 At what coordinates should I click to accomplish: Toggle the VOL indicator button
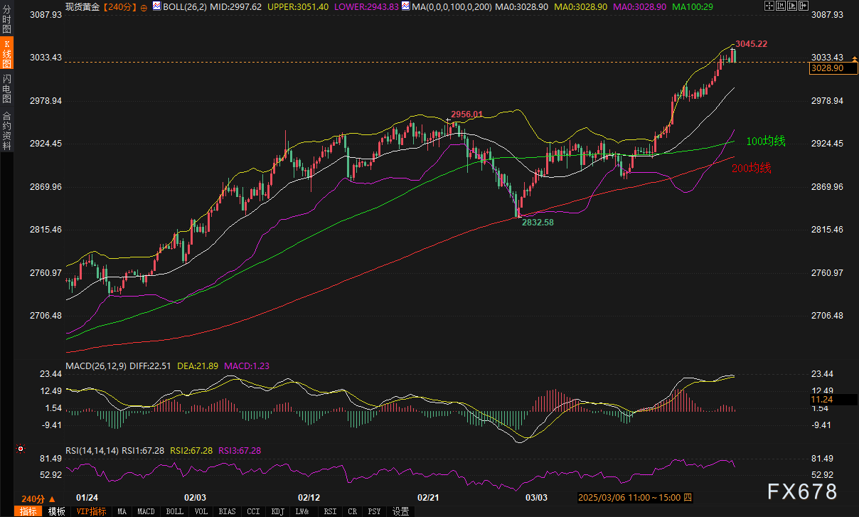(201, 511)
